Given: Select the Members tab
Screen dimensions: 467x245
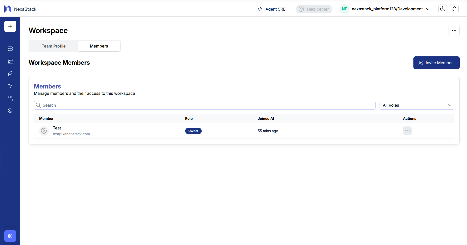Looking at the screenshot, I should [x=99, y=46].
